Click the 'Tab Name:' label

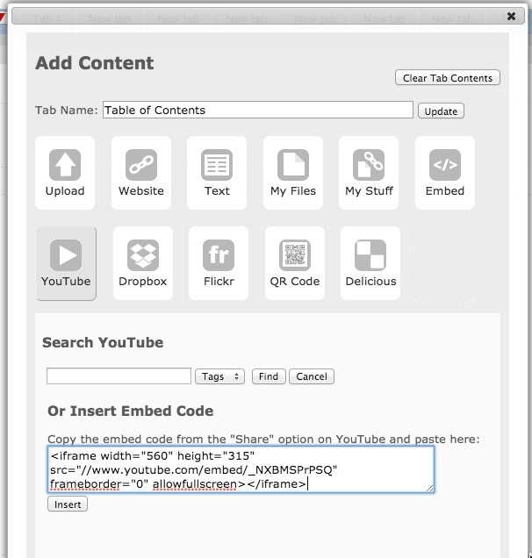pyautogui.click(x=66, y=110)
